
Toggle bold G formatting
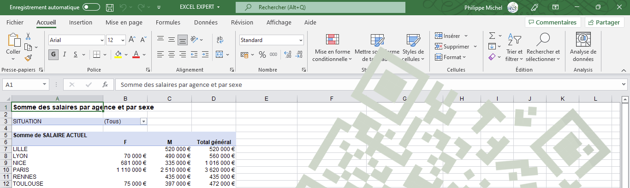53,55
